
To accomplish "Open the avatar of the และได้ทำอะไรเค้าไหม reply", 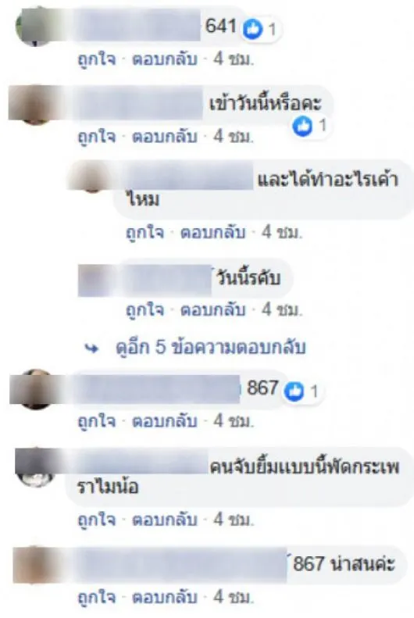I will coord(91,178).
